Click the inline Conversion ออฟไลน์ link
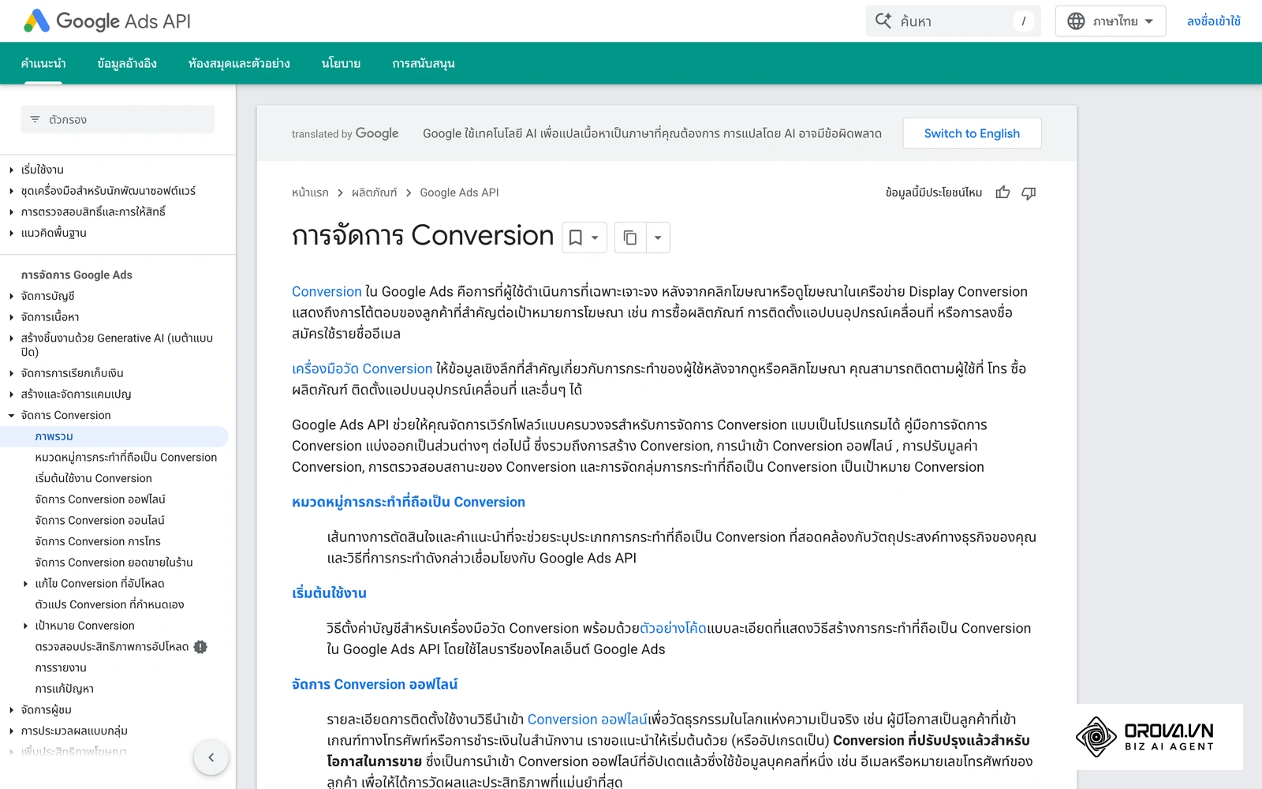The width and height of the screenshot is (1262, 789). (x=588, y=720)
